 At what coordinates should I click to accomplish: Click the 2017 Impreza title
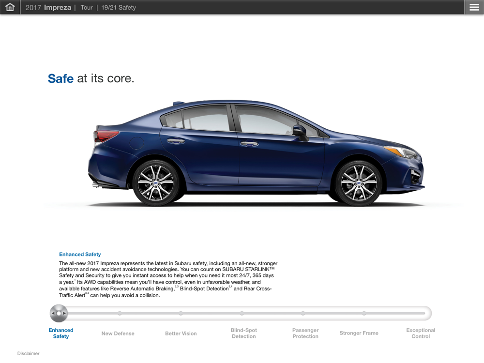48,7
